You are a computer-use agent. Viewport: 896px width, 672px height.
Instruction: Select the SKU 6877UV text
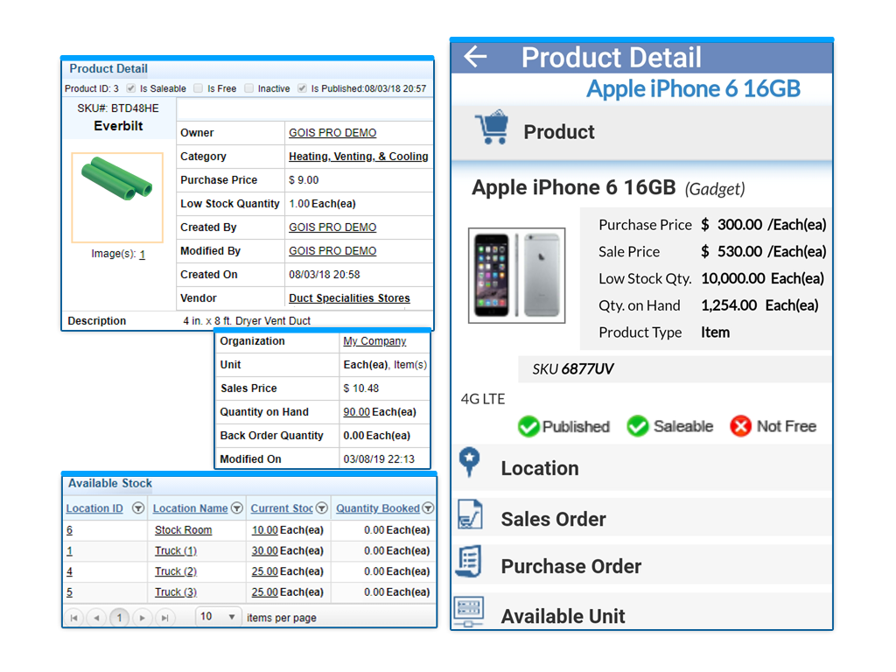pyautogui.click(x=572, y=368)
